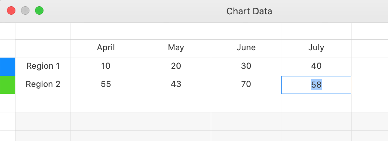Minimize the Chart Data window
The height and width of the screenshot is (141, 388).
pos(25,11)
